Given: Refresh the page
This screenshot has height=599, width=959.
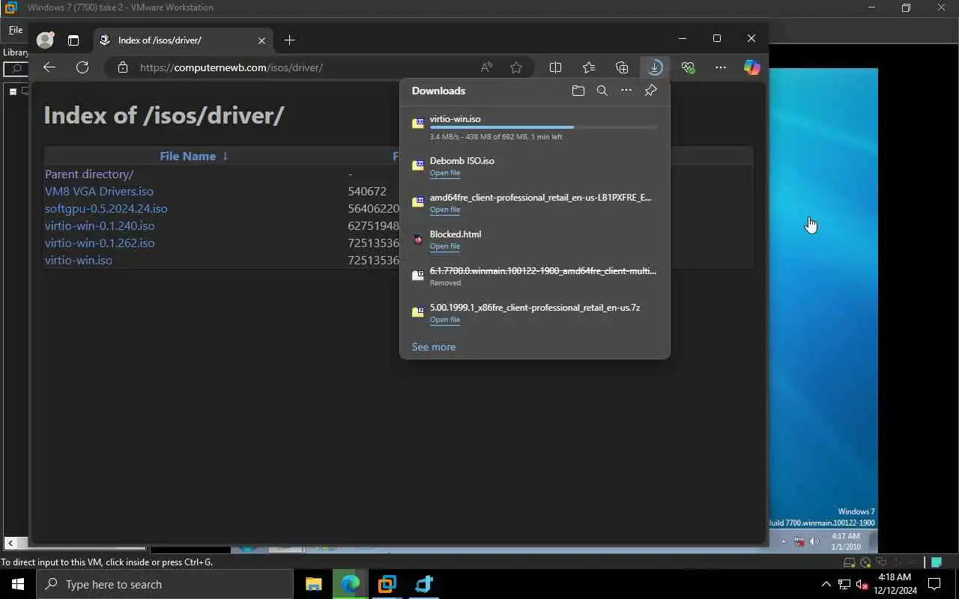Looking at the screenshot, I should [82, 67].
